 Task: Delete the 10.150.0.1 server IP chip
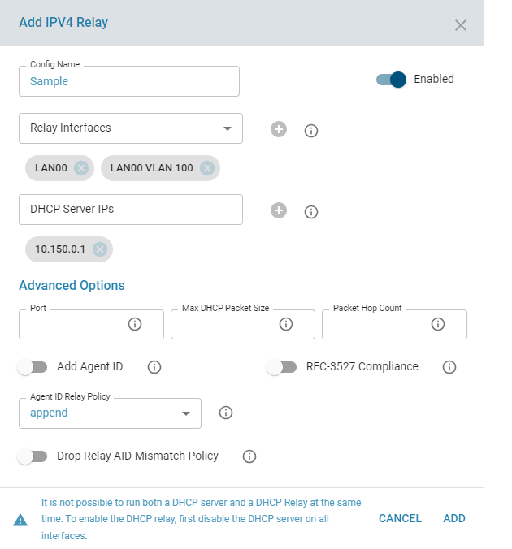[99, 249]
